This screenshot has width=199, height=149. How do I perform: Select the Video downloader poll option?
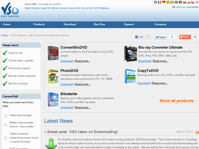tap(5, 116)
